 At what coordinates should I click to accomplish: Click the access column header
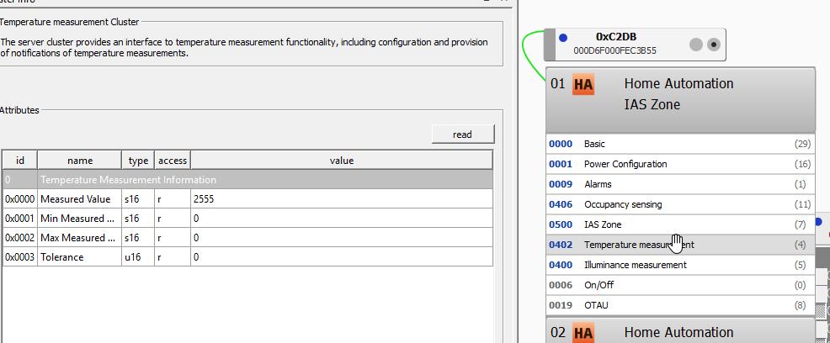tap(173, 160)
